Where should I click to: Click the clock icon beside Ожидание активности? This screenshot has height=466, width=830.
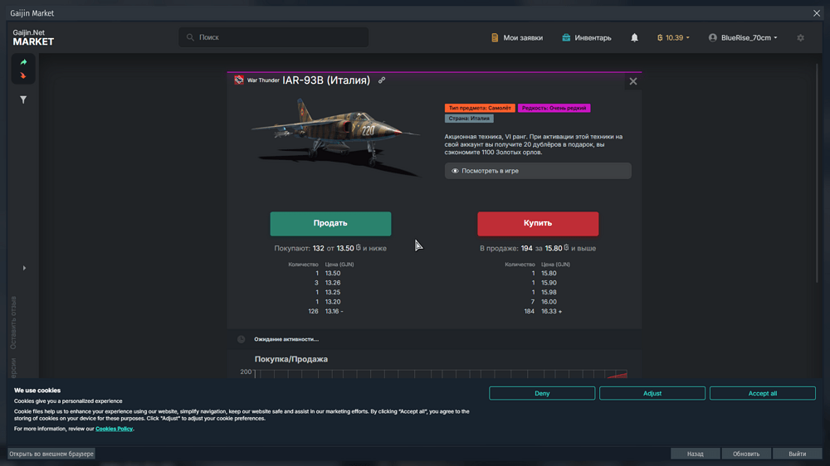pyautogui.click(x=241, y=340)
